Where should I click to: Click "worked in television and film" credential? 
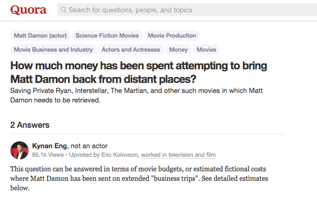pyautogui.click(x=178, y=155)
